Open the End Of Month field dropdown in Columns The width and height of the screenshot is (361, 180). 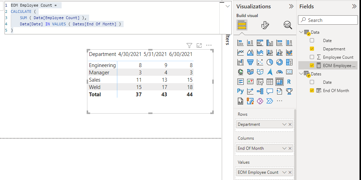(284, 148)
